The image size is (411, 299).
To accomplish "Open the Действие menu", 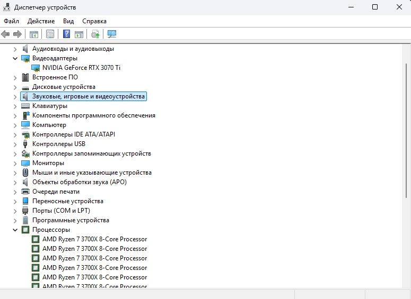I will pos(41,21).
